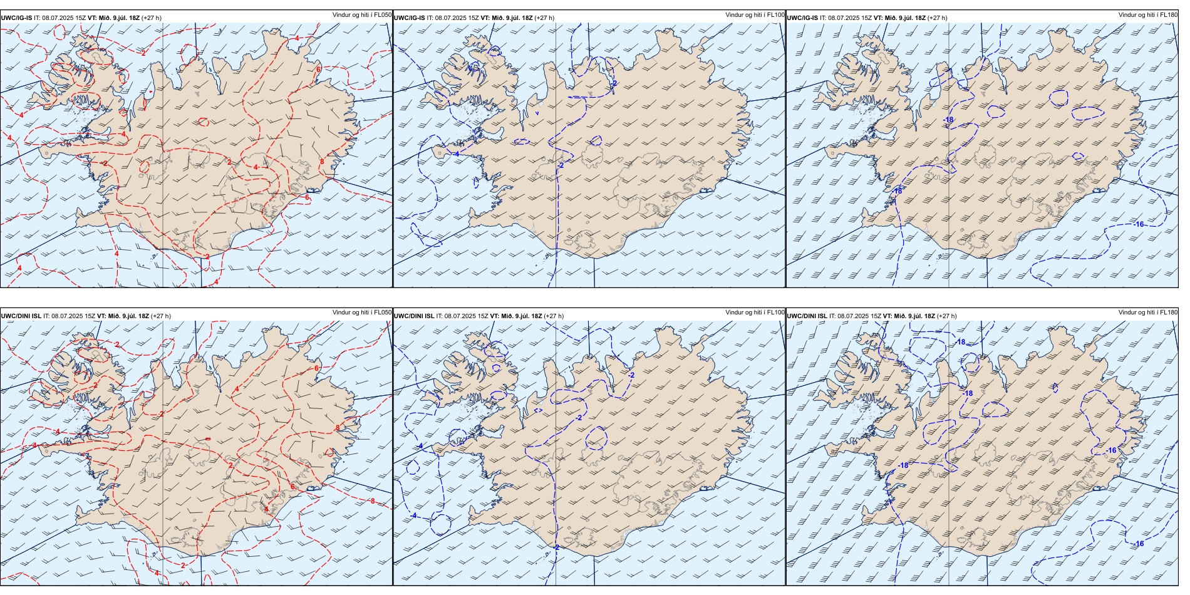Select "UWC/DINI ISL" model name above the FL100 map
The height and width of the screenshot is (595, 1190).
[414, 316]
